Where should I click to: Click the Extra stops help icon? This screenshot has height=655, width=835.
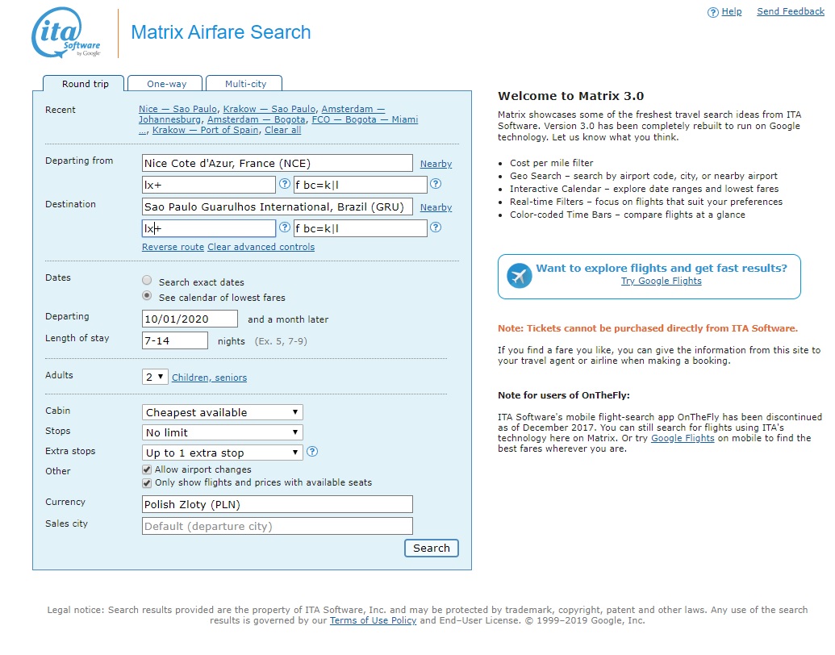(x=312, y=452)
